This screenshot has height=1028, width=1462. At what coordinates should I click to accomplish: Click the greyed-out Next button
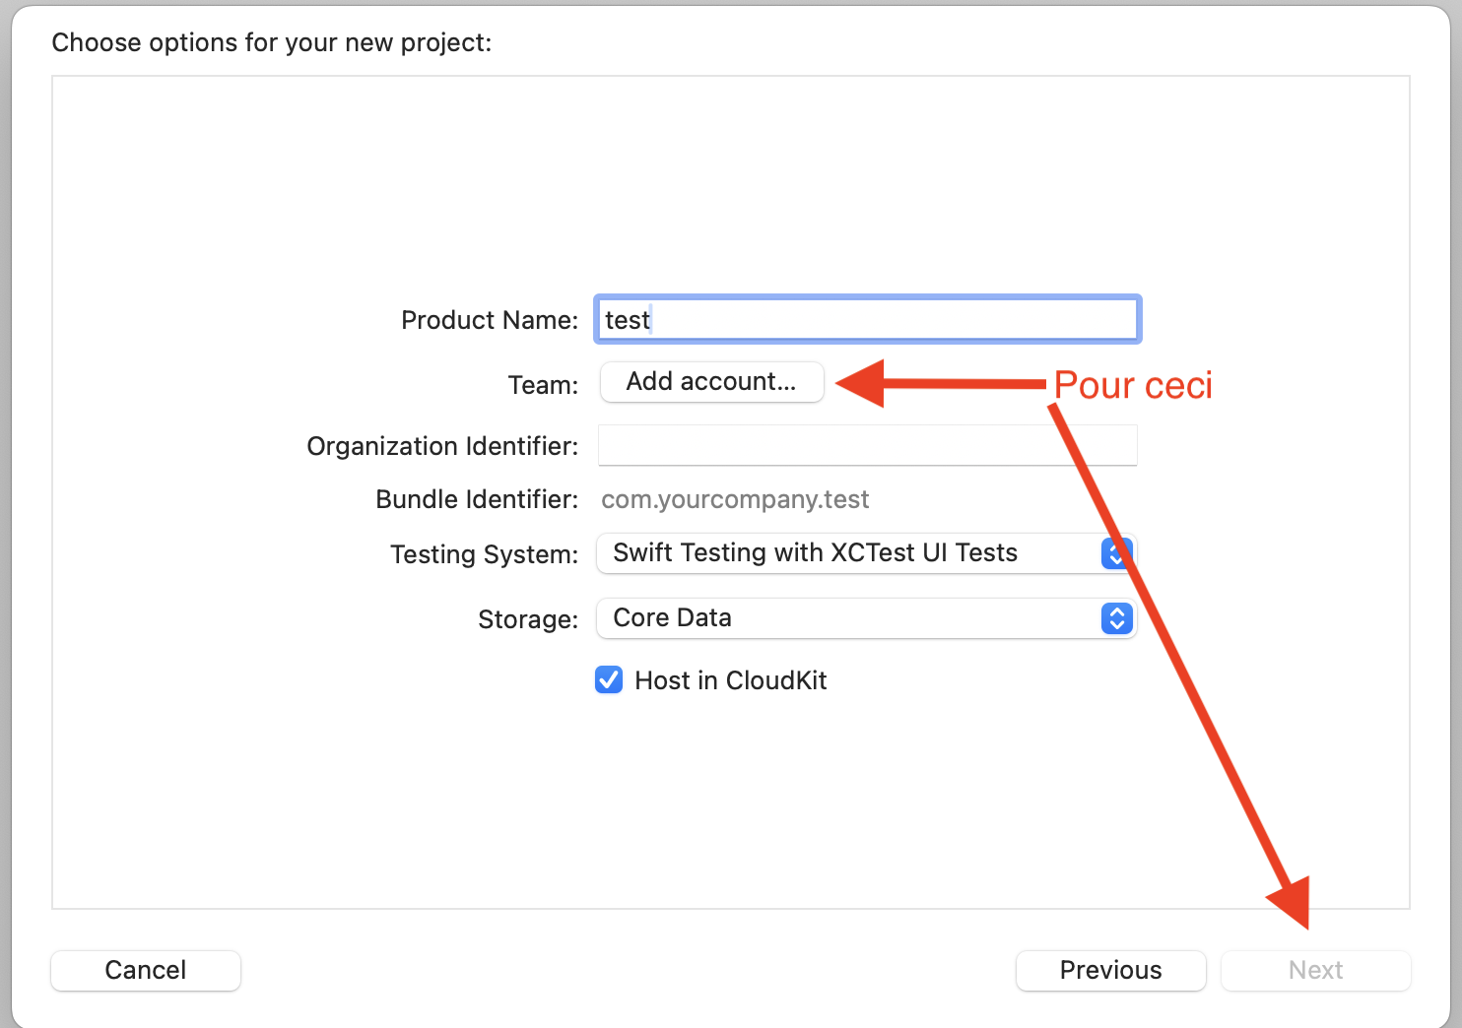[x=1315, y=970]
